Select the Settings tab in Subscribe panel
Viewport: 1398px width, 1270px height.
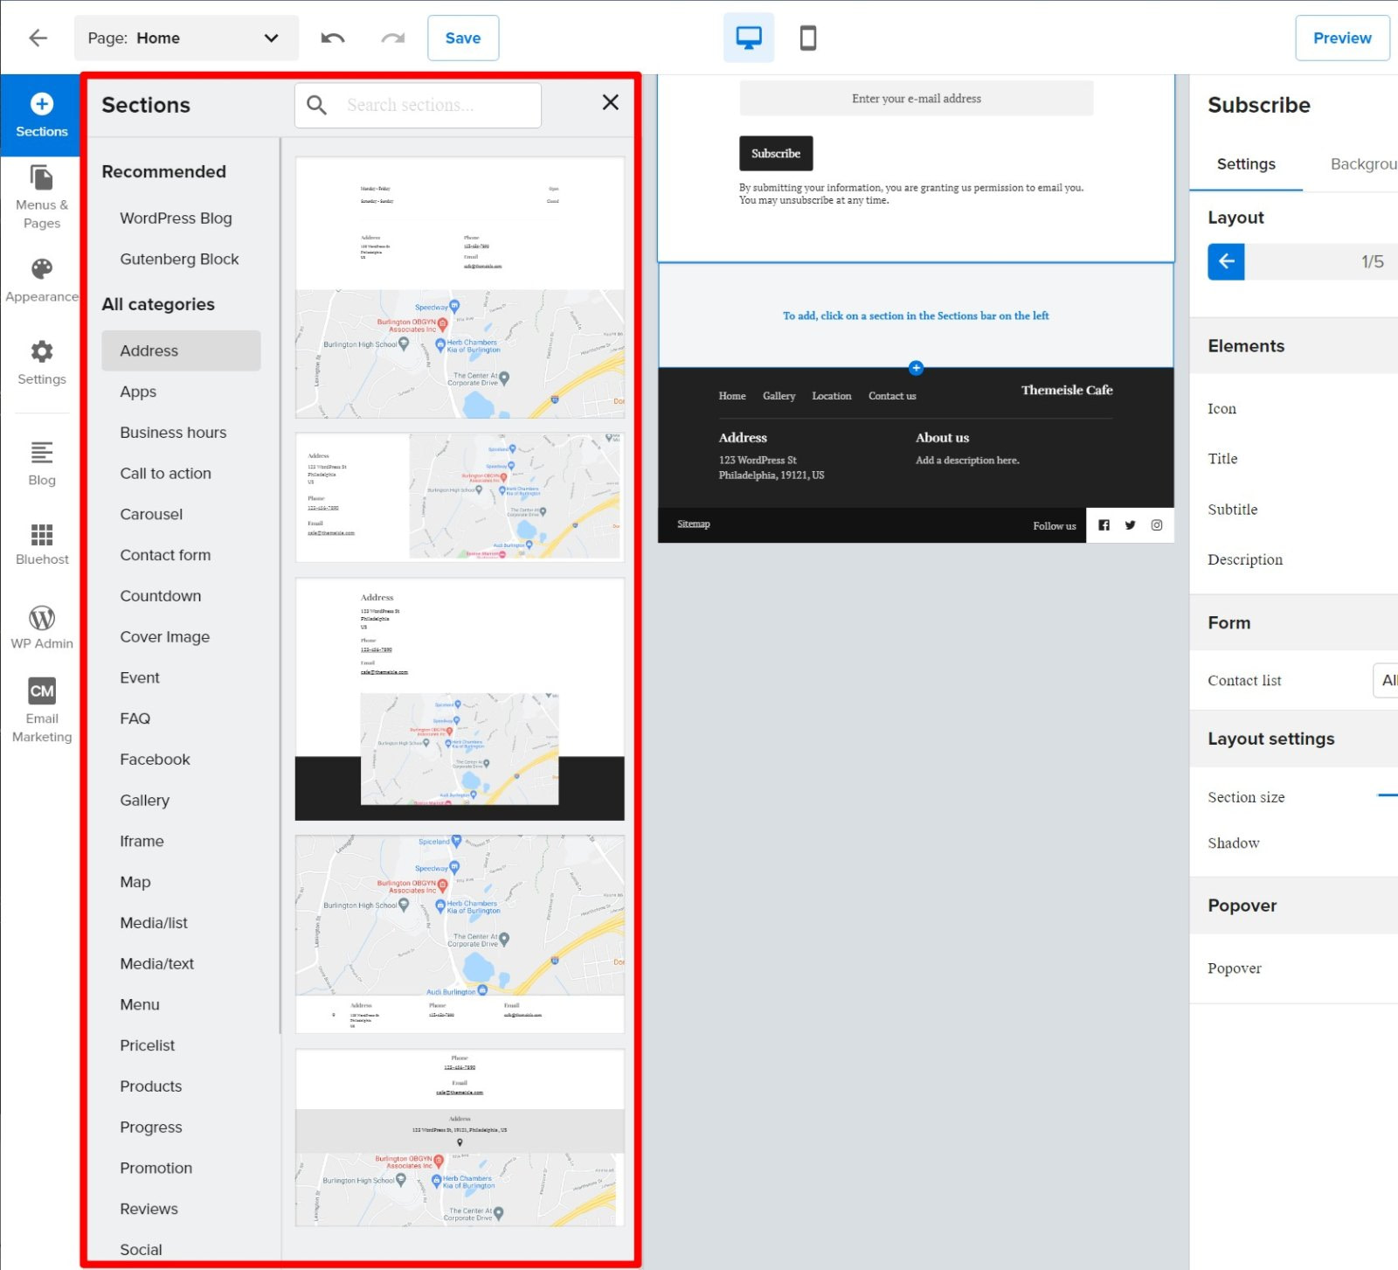pos(1245,163)
